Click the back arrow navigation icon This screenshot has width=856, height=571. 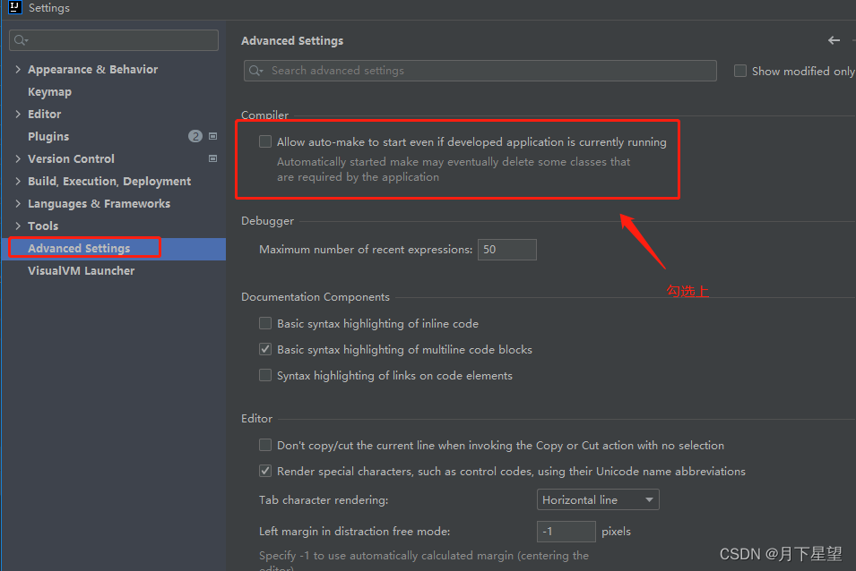834,40
